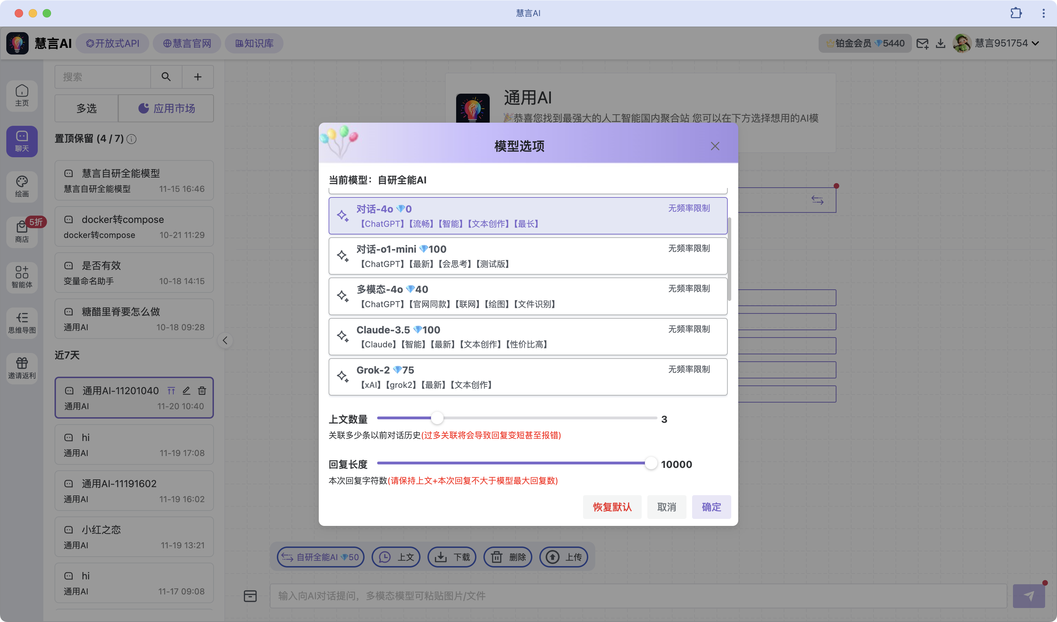Click the 删除 delete icon in bottom toolbar
Viewport: 1057px width, 622px height.
[x=508, y=557]
